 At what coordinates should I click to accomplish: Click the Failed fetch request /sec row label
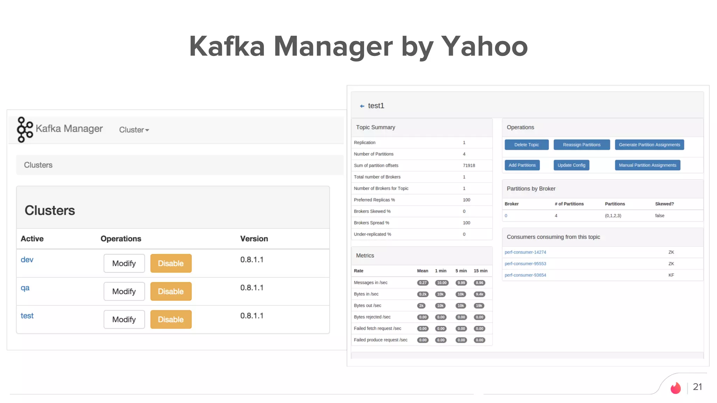click(x=377, y=328)
